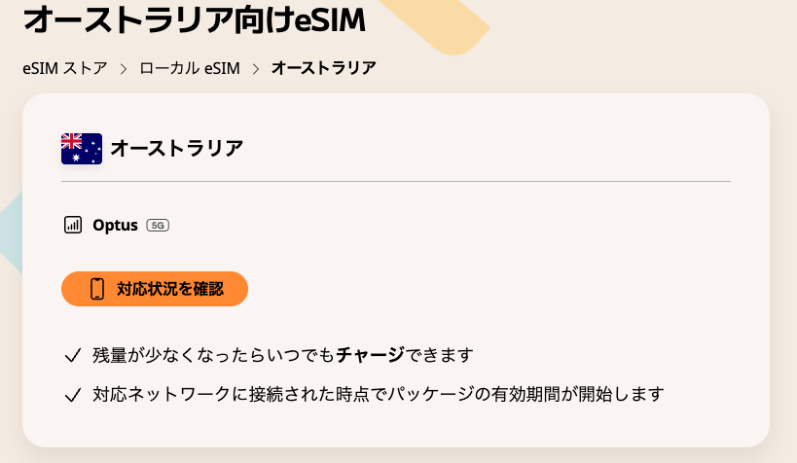Click the Australian flag icon
This screenshot has height=463, width=797.
82,149
